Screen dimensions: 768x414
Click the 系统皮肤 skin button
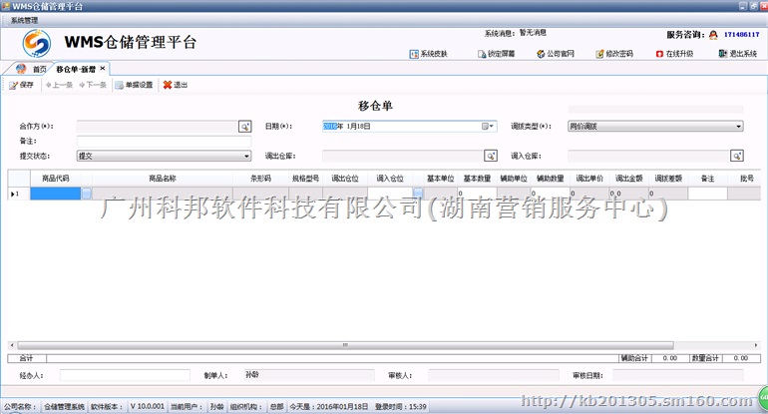click(x=429, y=54)
